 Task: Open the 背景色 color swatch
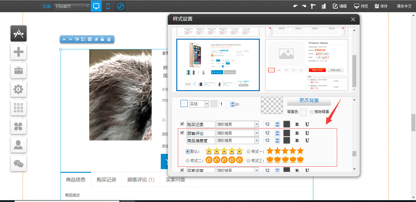click(x=303, y=112)
